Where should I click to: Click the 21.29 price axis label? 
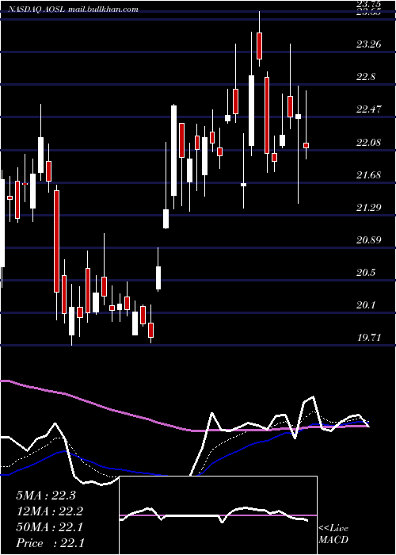[x=369, y=207]
